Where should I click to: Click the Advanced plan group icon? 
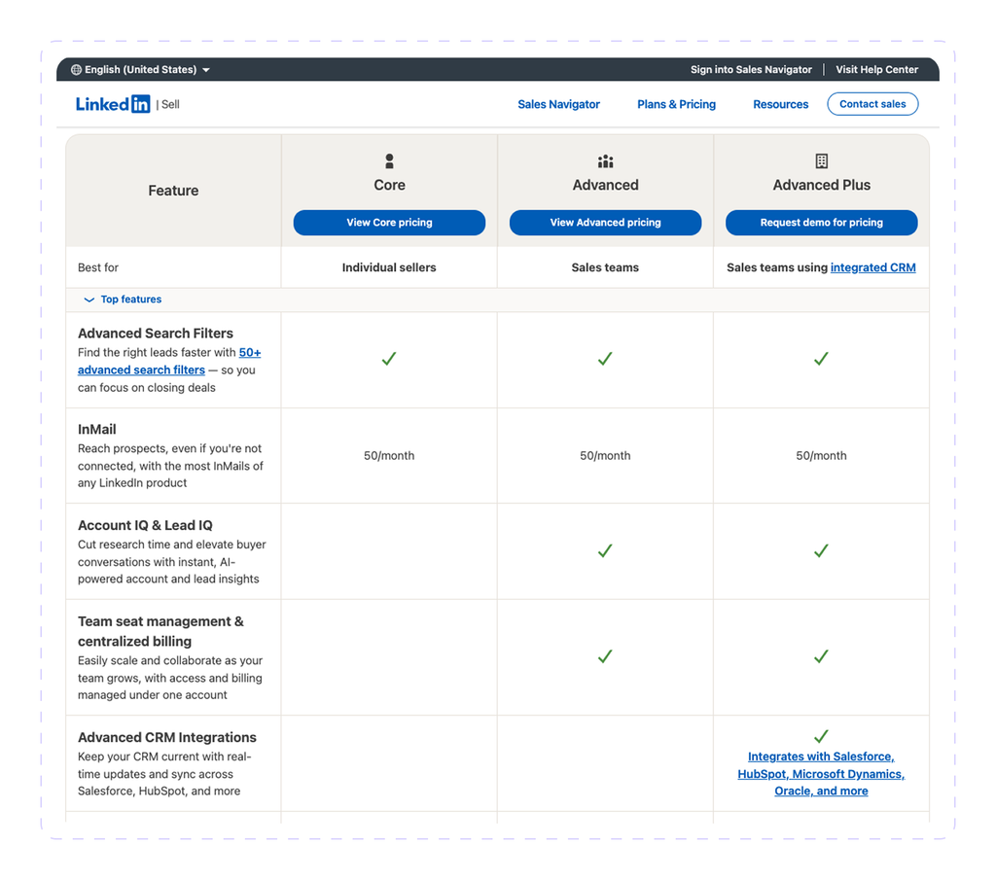(x=605, y=161)
